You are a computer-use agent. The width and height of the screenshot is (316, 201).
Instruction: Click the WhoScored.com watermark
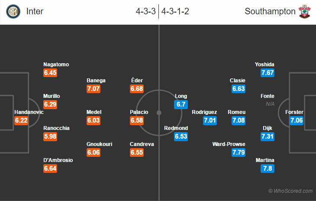click(x=290, y=191)
